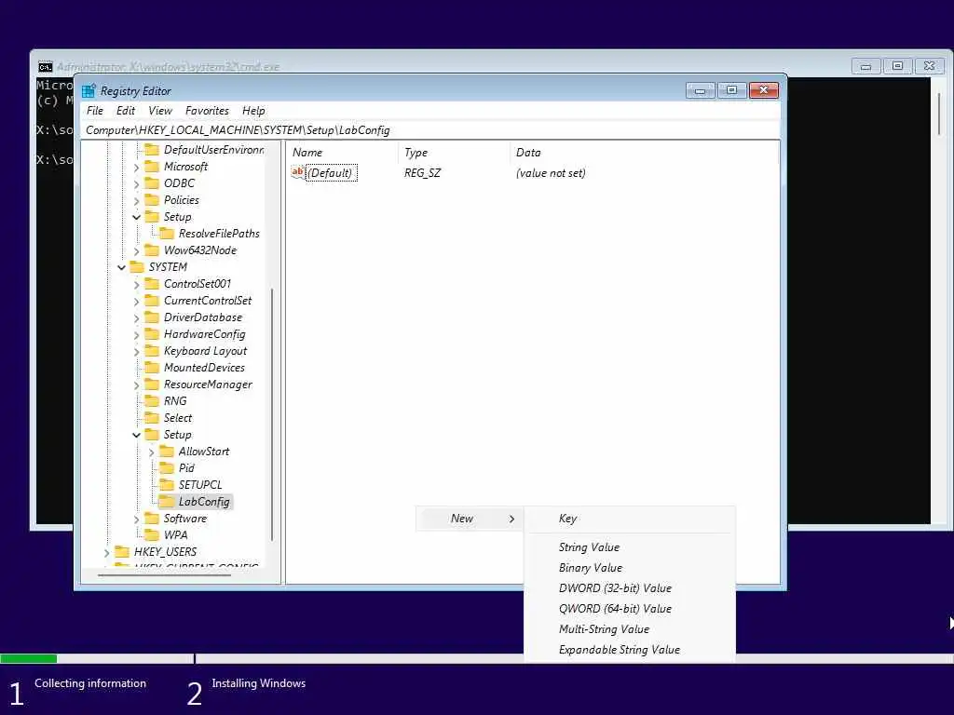Image resolution: width=954 pixels, height=715 pixels.
Task: Click the New context menu item
Action: (470, 519)
